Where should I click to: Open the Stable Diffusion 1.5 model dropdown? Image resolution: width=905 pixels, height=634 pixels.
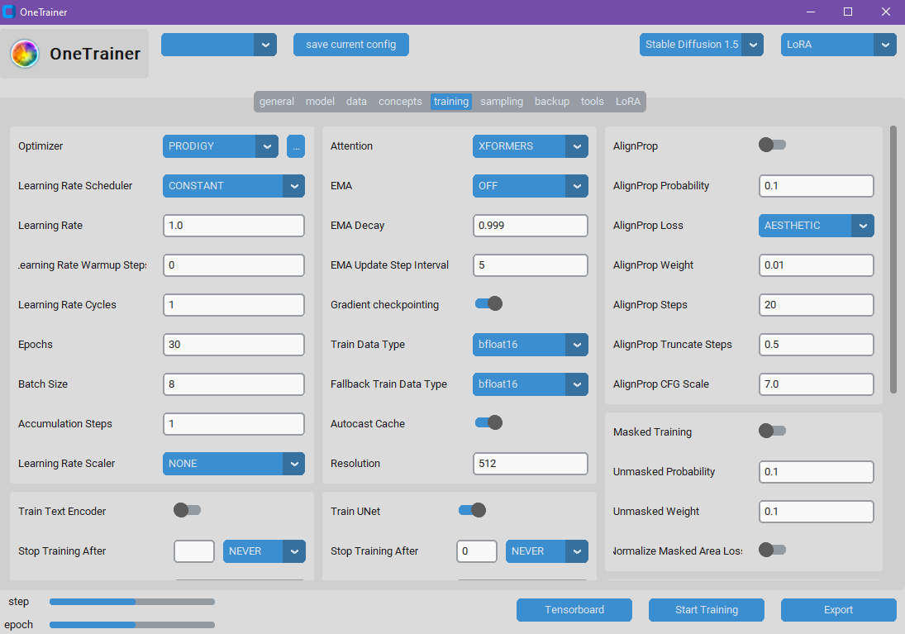click(x=701, y=45)
